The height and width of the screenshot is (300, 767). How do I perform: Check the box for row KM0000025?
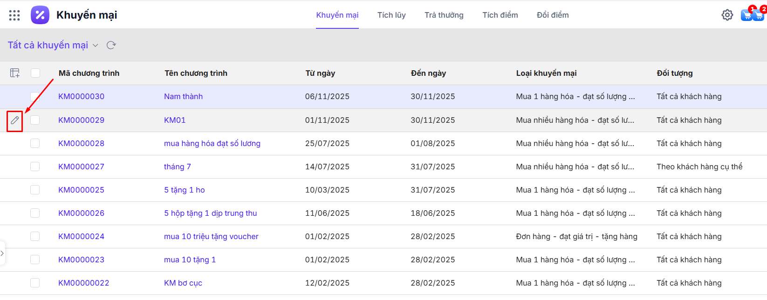pyautogui.click(x=35, y=190)
